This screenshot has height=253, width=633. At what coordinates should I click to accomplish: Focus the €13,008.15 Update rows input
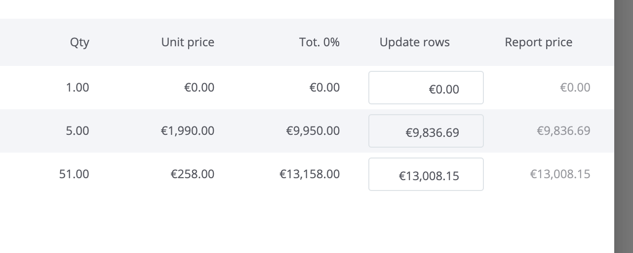[426, 174]
